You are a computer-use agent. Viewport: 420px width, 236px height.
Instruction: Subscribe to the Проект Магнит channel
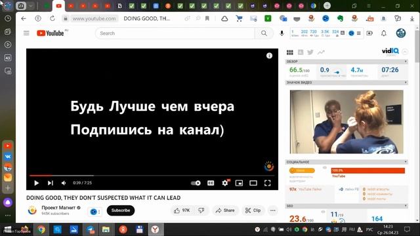point(121,210)
